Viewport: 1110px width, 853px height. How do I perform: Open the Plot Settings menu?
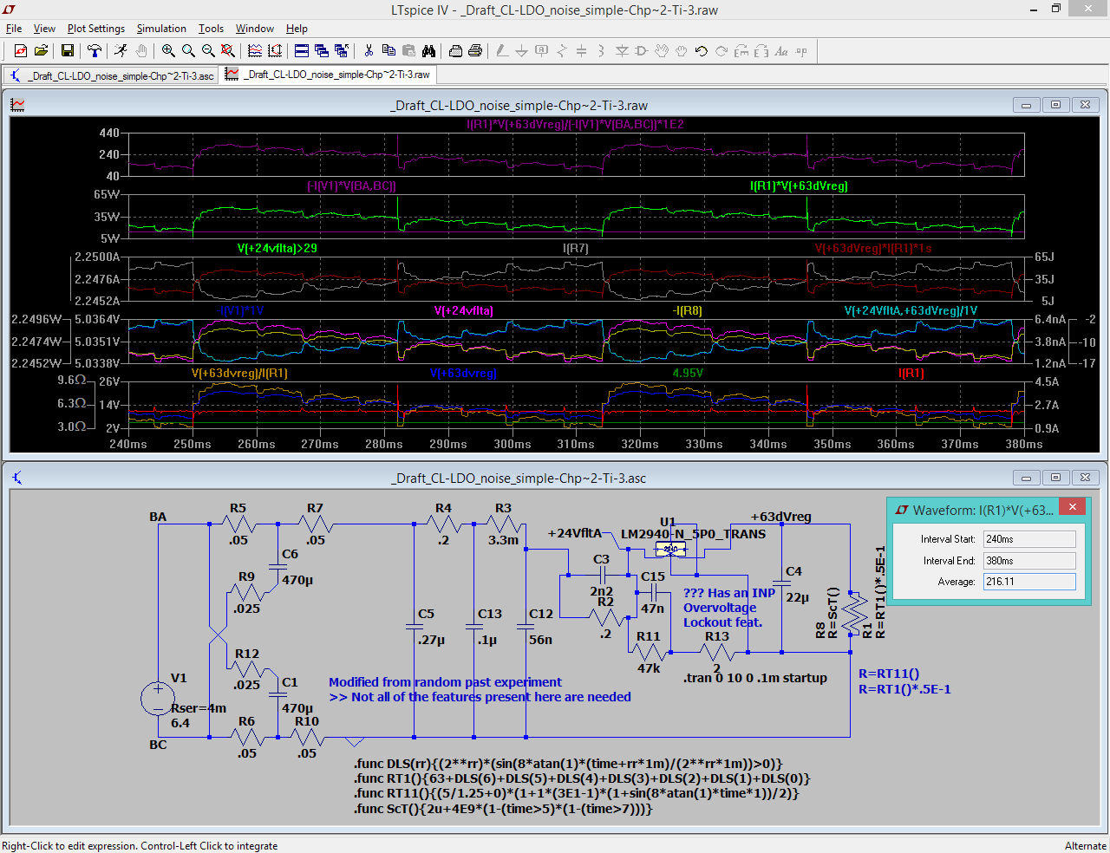click(x=96, y=29)
